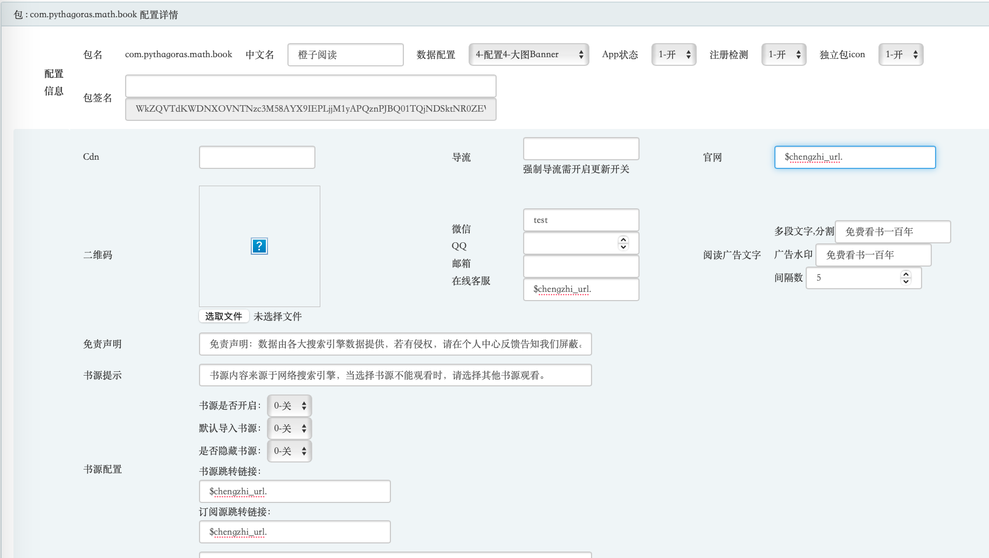Click the 邮箱 input field
The image size is (989, 558).
(581, 267)
